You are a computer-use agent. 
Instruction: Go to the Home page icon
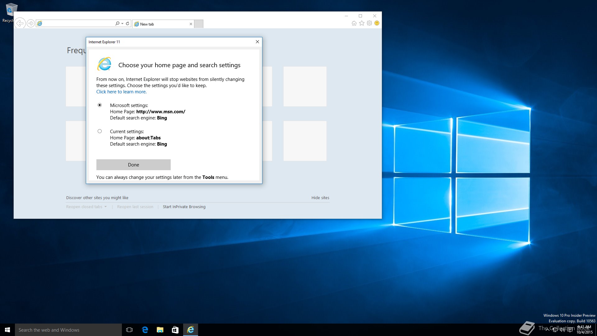[354, 23]
